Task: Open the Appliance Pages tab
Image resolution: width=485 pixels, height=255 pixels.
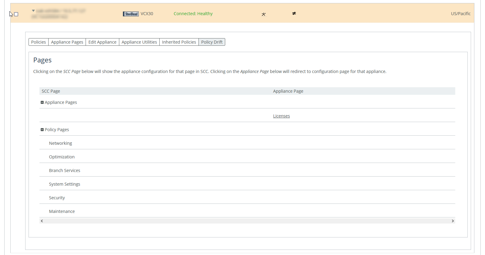Action: point(67,42)
